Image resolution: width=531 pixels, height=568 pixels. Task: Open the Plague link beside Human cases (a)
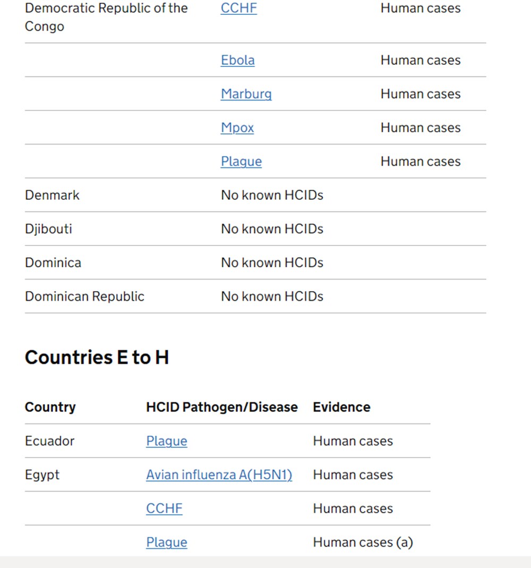[x=166, y=542]
